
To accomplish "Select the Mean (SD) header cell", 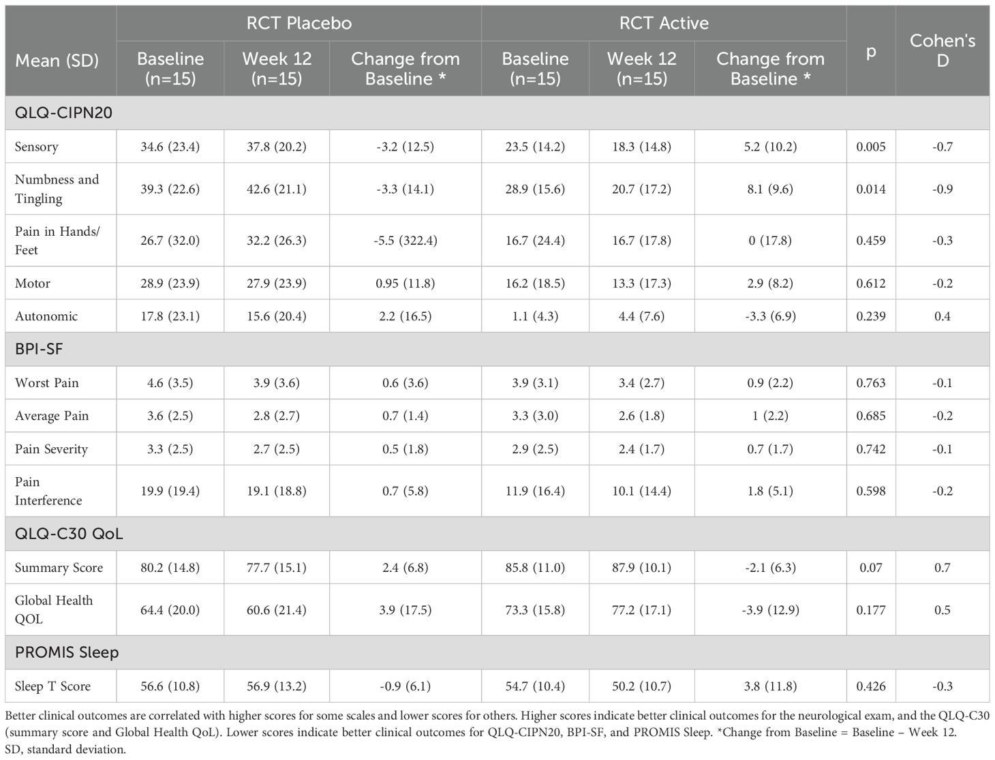I will pyautogui.click(x=57, y=61).
